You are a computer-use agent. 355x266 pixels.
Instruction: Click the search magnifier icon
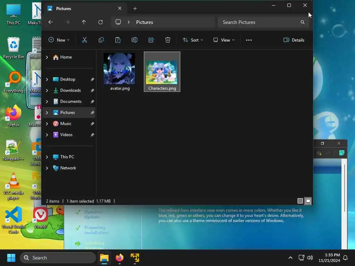coord(302,22)
